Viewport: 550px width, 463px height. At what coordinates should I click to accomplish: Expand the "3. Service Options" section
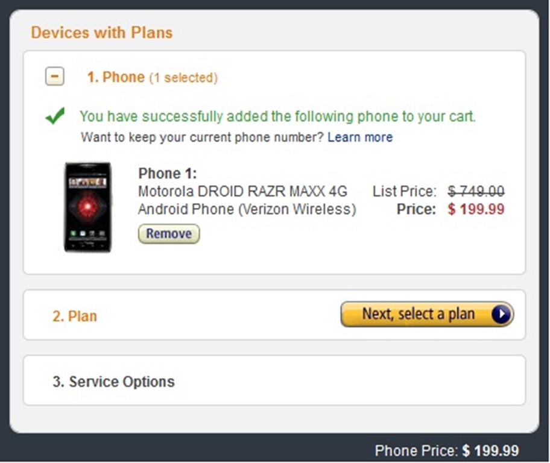pyautogui.click(x=113, y=382)
